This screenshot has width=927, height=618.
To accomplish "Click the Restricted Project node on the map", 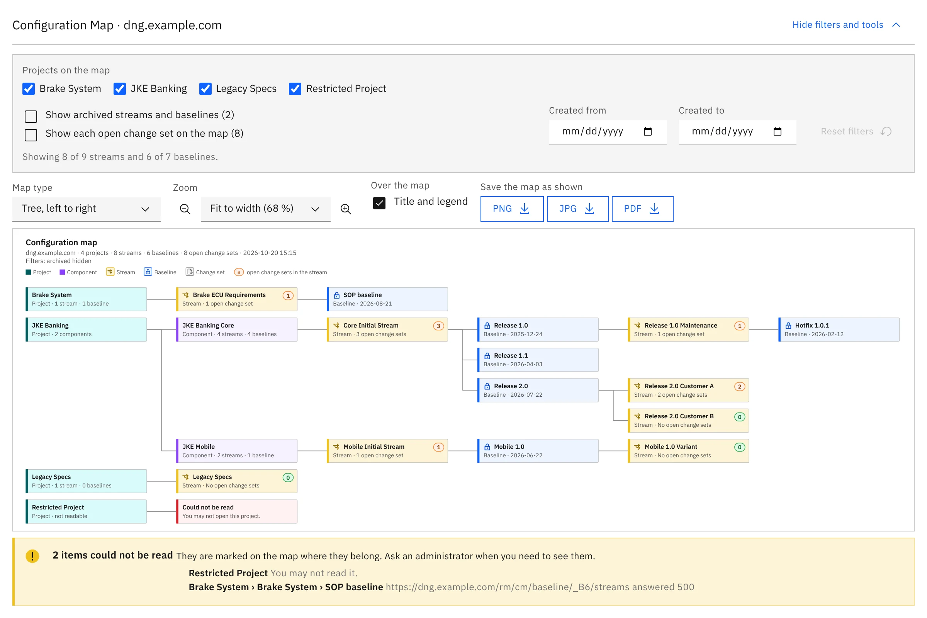I will click(86, 511).
